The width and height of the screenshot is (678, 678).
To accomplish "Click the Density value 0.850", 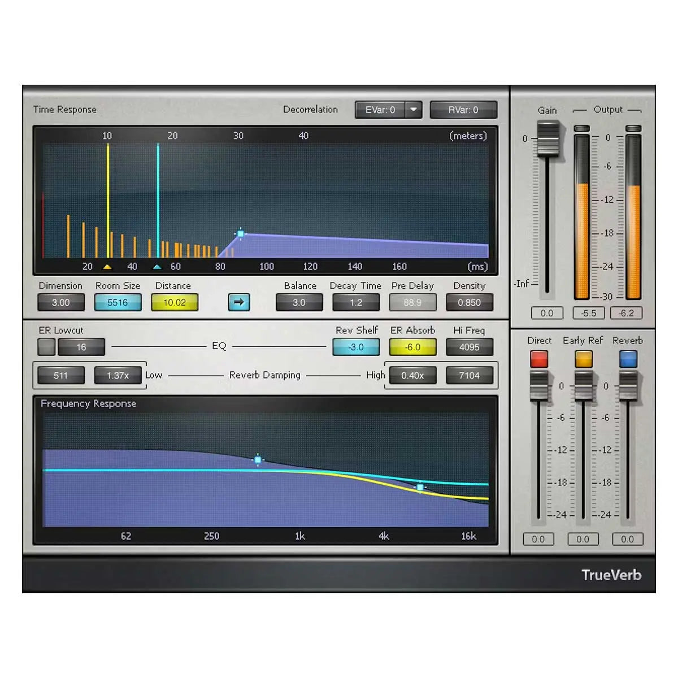I will pyautogui.click(x=469, y=302).
